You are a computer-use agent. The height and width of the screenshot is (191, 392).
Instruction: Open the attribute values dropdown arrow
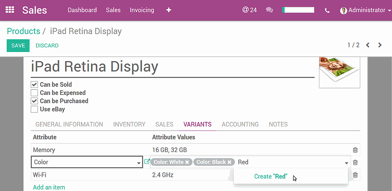[346, 163]
